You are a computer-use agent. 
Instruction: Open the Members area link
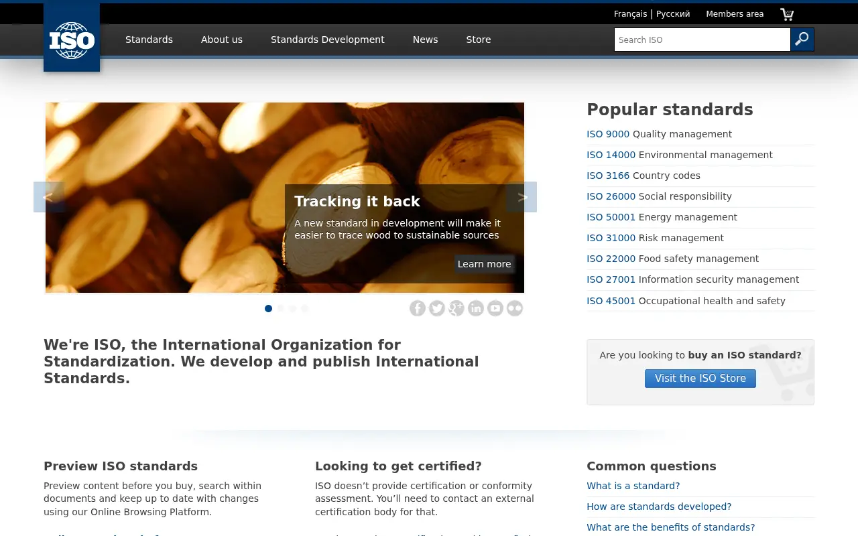tap(735, 13)
